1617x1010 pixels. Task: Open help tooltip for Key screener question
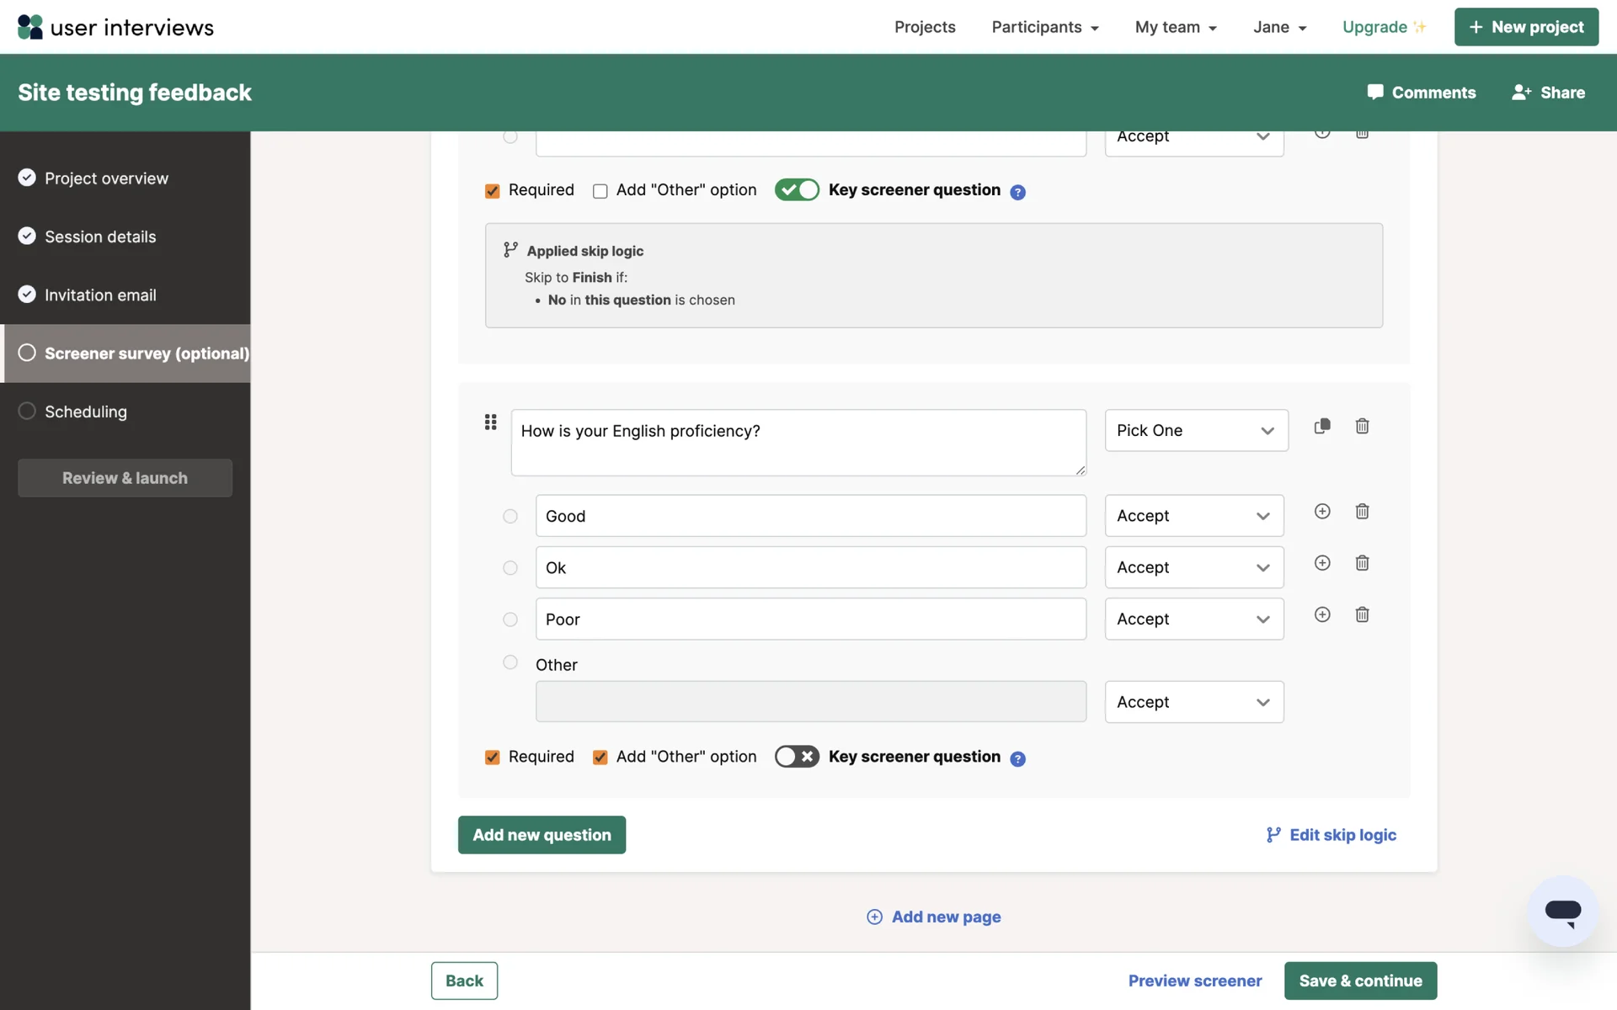pyautogui.click(x=1017, y=758)
